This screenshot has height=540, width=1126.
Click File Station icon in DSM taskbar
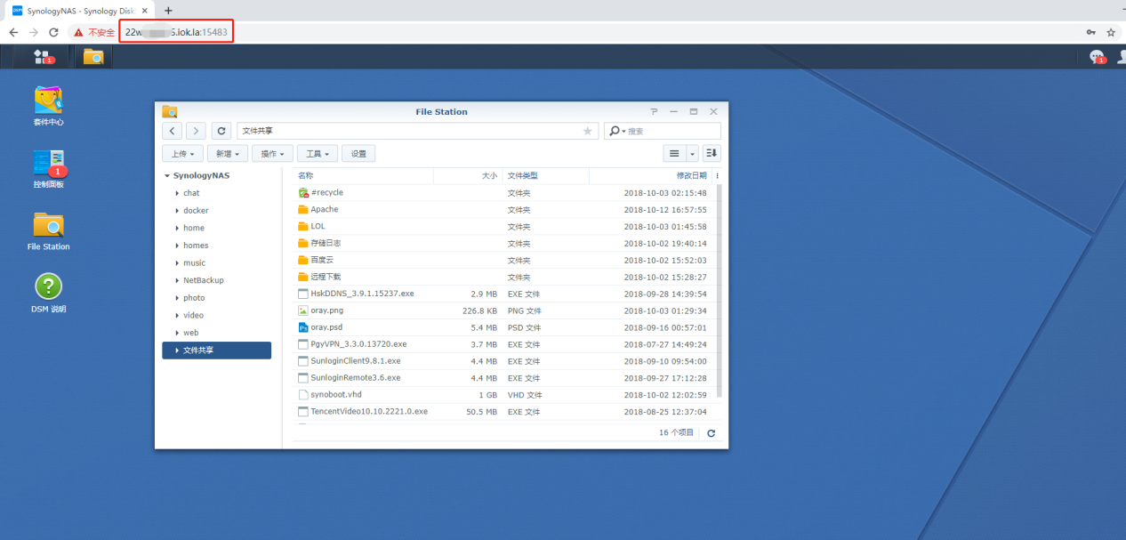click(x=93, y=57)
